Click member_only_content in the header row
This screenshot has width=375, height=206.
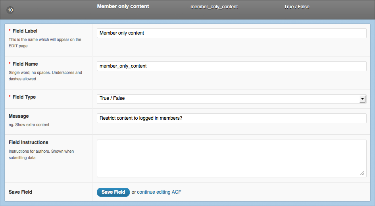click(214, 7)
